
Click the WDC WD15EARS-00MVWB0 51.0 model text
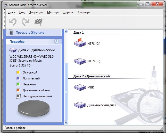click(31, 56)
